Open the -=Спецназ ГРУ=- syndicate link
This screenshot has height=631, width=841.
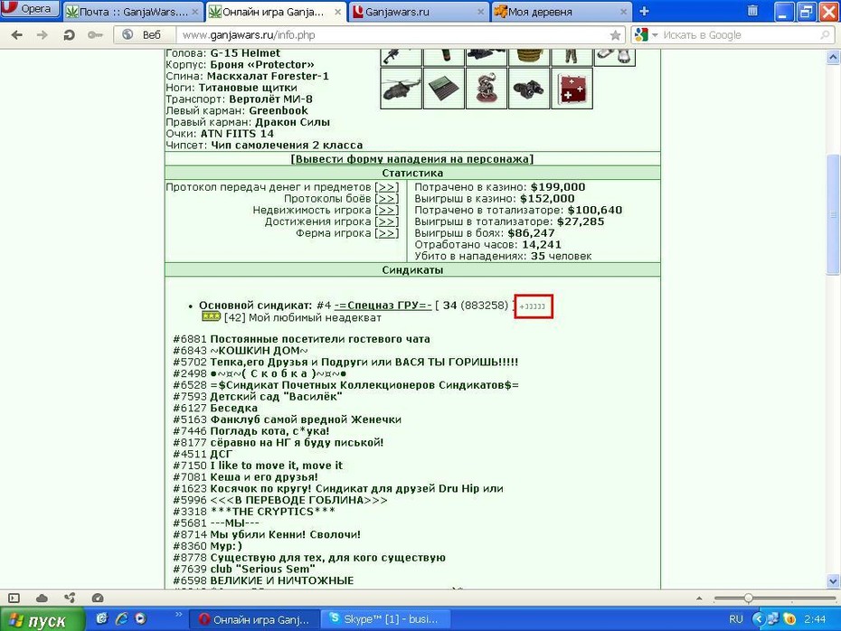pos(383,306)
